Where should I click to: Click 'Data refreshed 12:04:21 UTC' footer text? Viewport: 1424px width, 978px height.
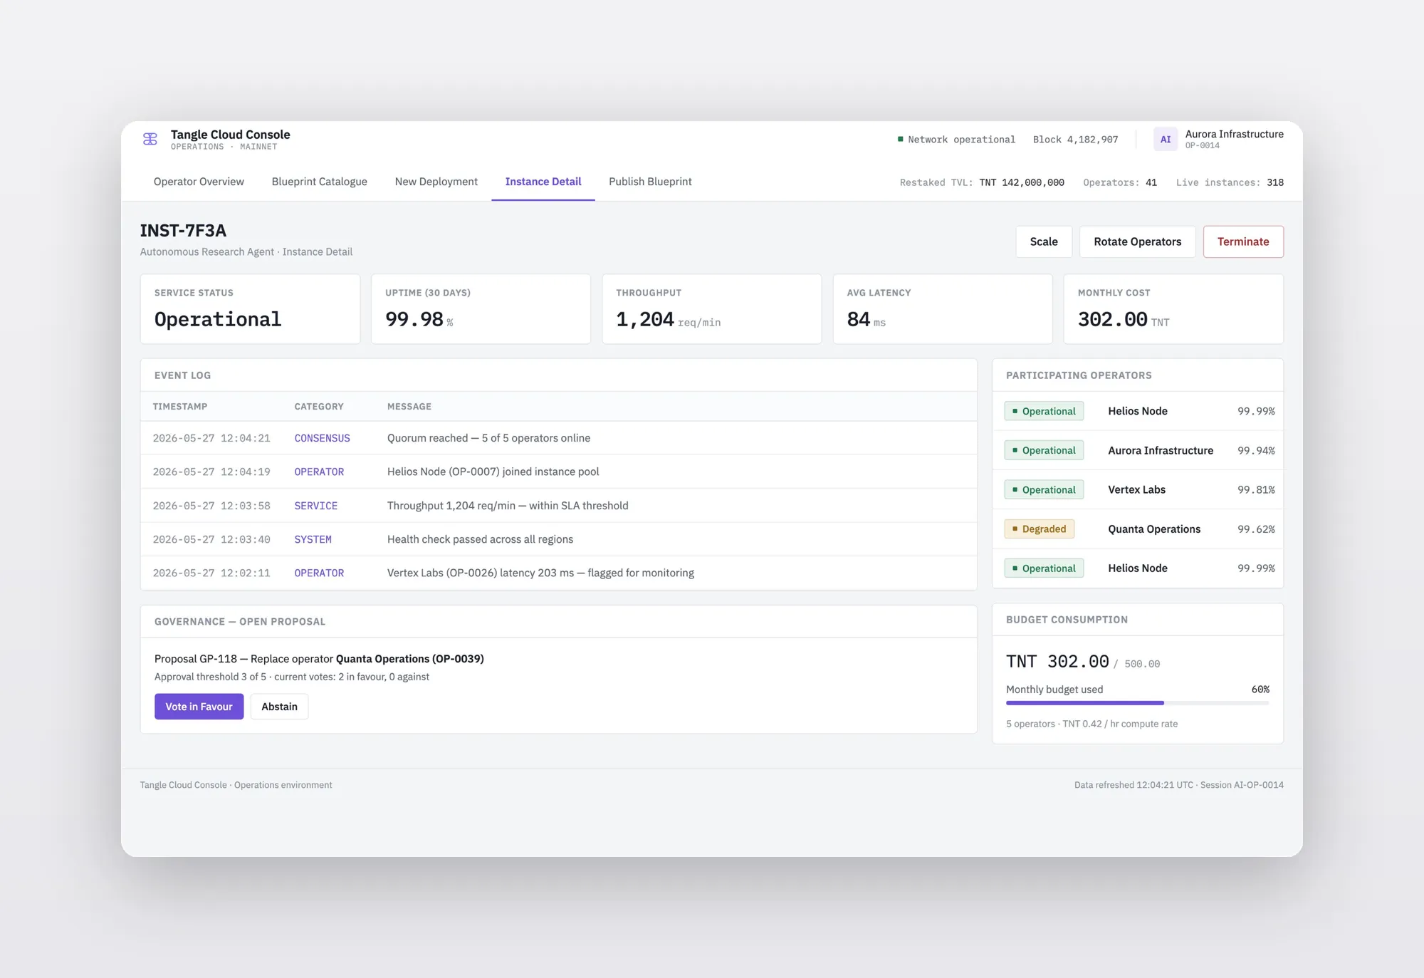pyautogui.click(x=1134, y=785)
